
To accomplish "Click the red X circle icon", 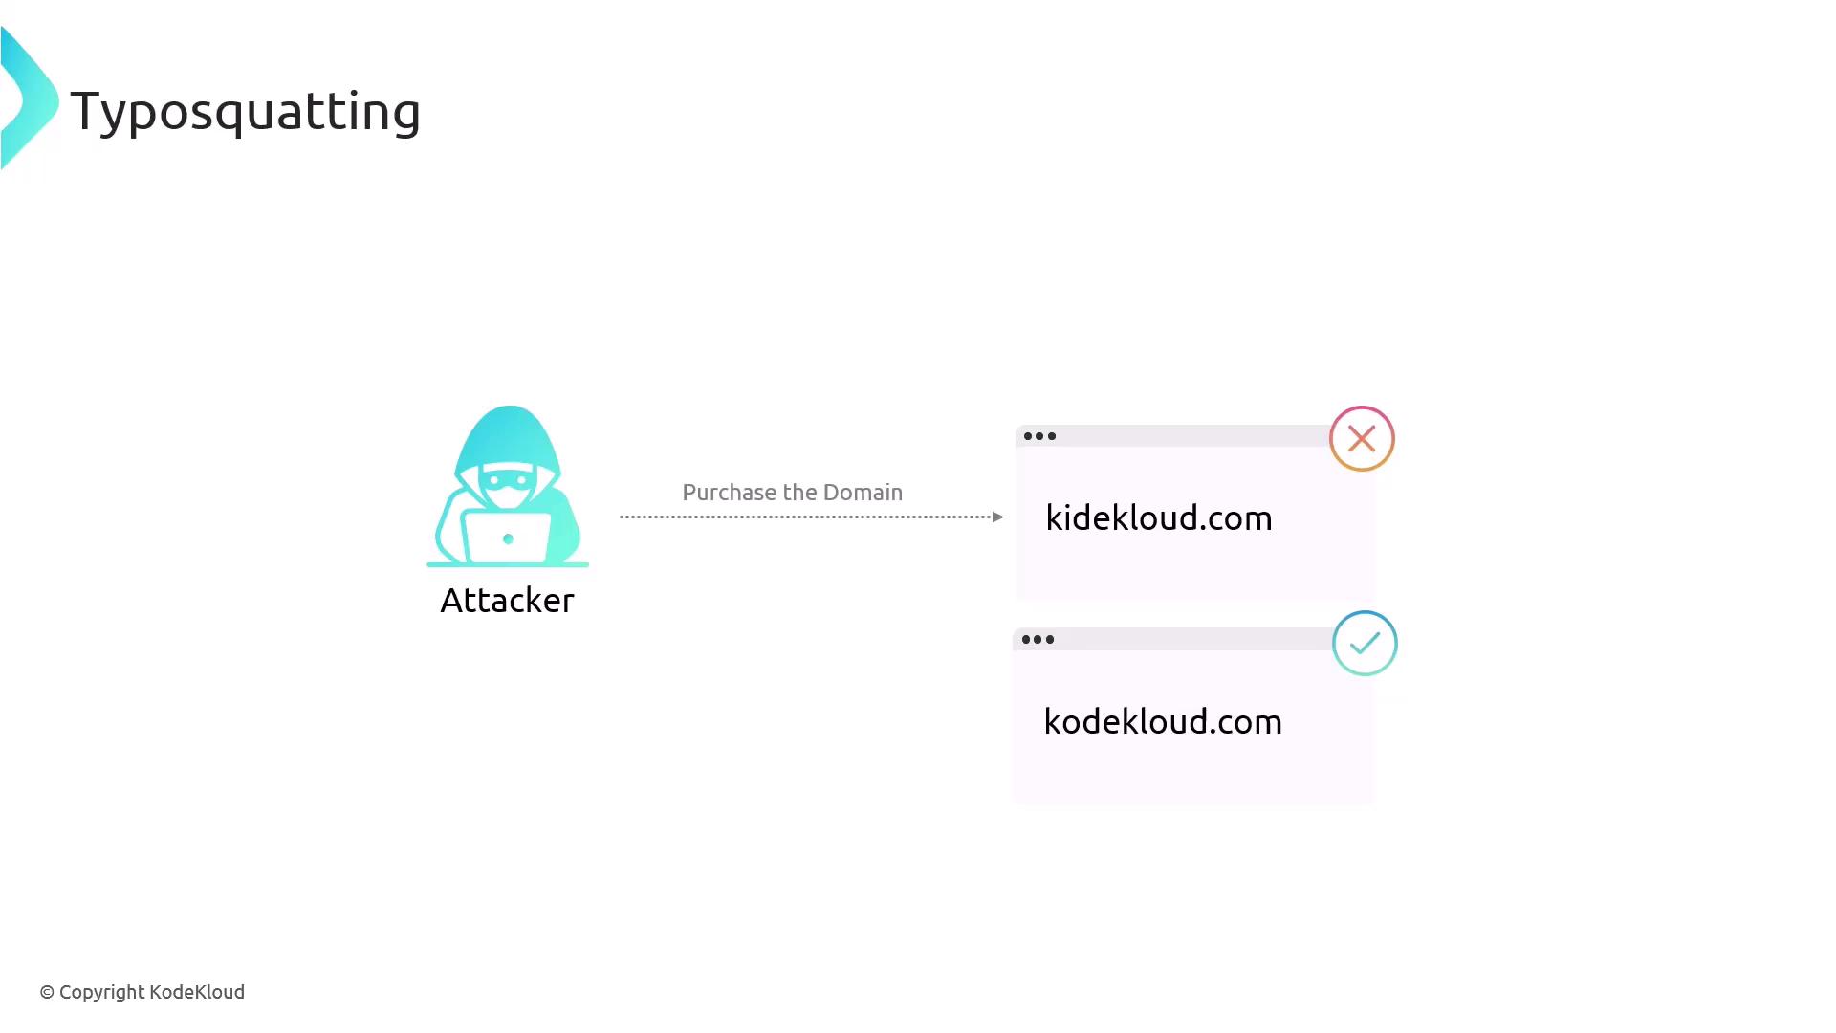I will [x=1362, y=439].
